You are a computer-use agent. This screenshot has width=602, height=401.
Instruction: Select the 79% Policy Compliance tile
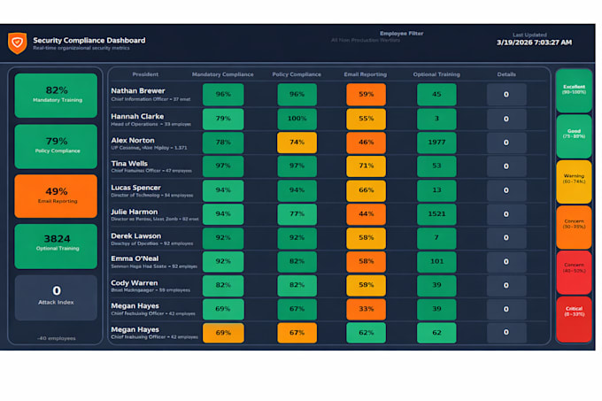(56, 147)
